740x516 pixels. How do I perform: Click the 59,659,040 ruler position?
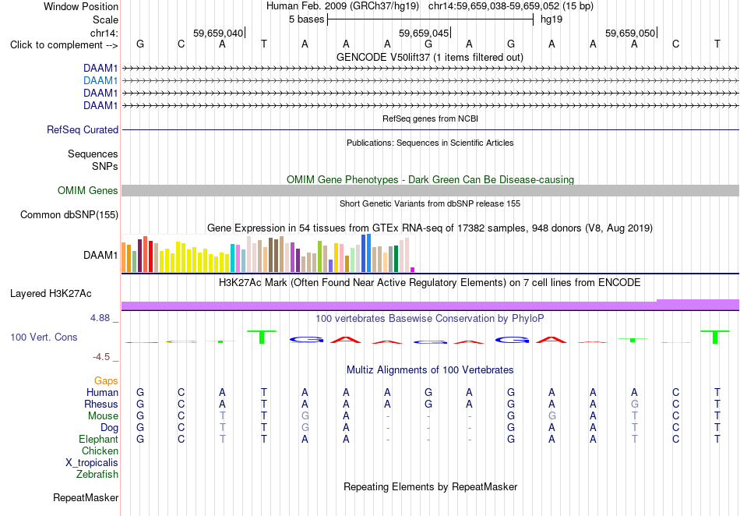click(x=218, y=34)
